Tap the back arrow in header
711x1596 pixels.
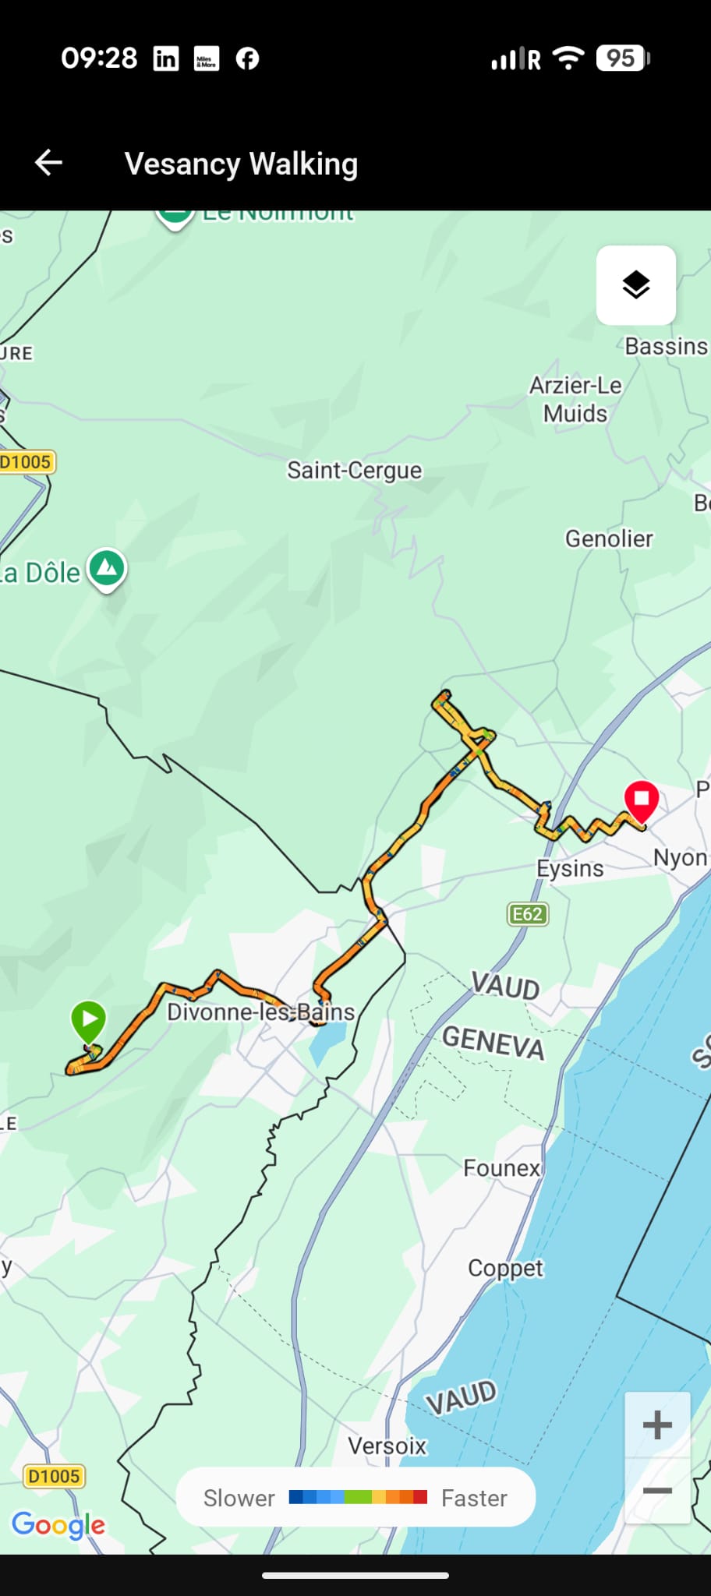click(48, 163)
